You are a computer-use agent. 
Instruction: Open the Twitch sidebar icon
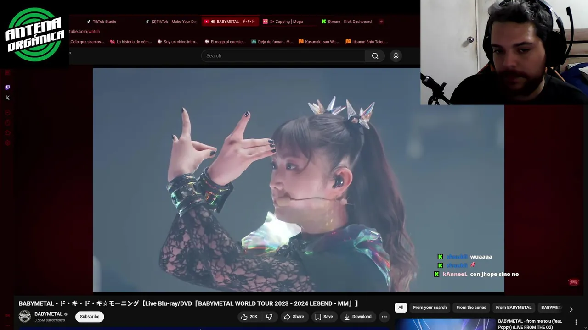pos(7,87)
